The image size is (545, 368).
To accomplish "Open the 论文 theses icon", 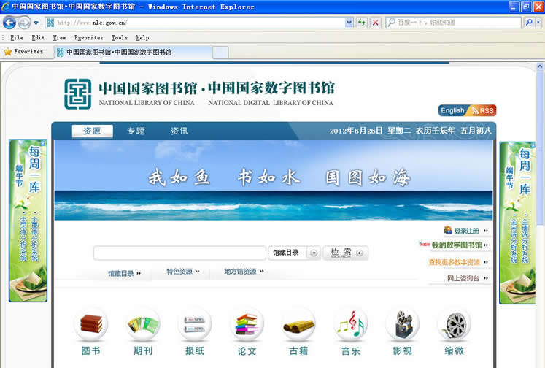I will point(247,324).
